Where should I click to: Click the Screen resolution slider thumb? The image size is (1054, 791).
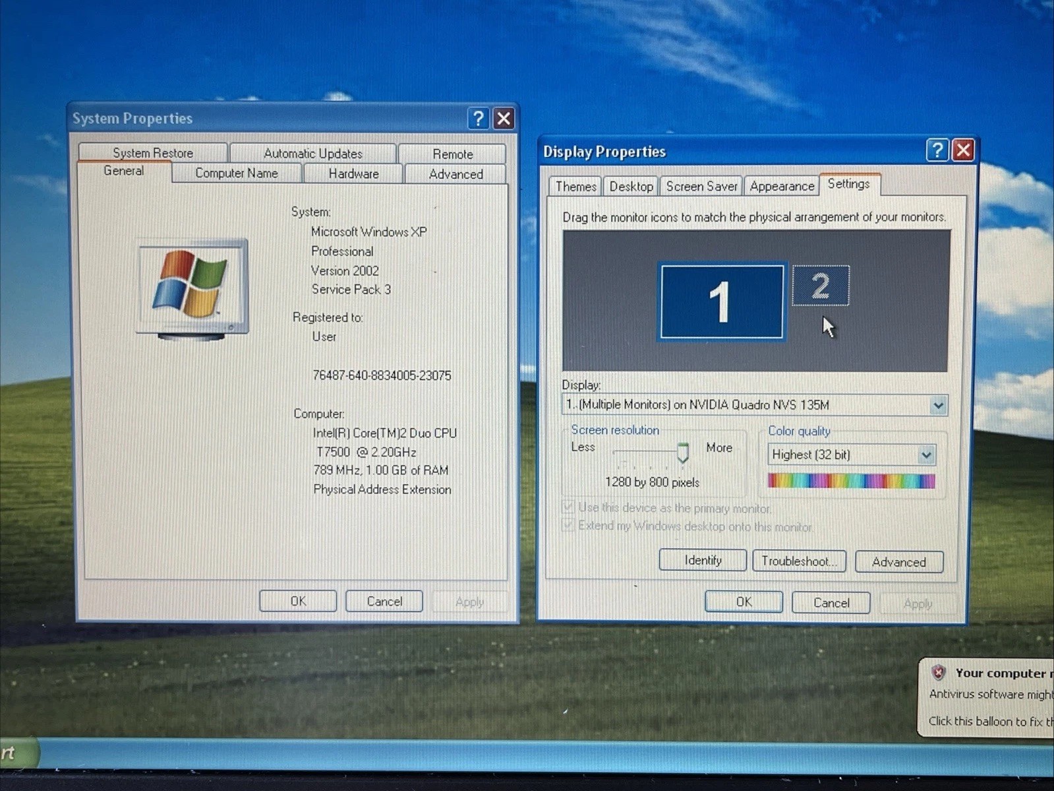pos(683,453)
